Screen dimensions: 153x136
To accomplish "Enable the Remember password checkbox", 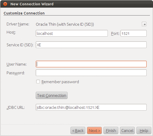I will click(38, 82).
